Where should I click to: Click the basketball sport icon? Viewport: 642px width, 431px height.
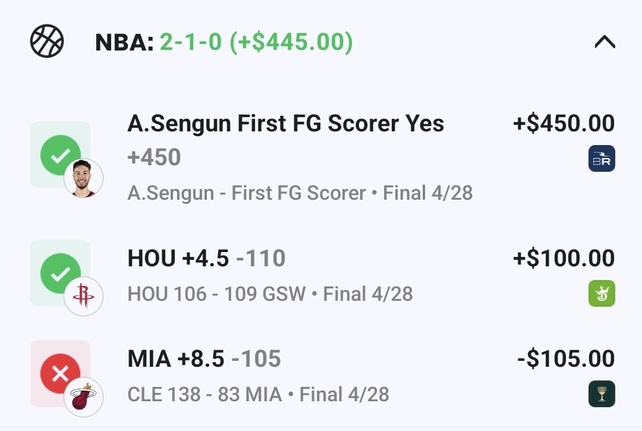click(47, 42)
